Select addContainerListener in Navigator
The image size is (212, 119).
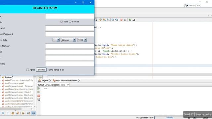click(x=19, y=104)
